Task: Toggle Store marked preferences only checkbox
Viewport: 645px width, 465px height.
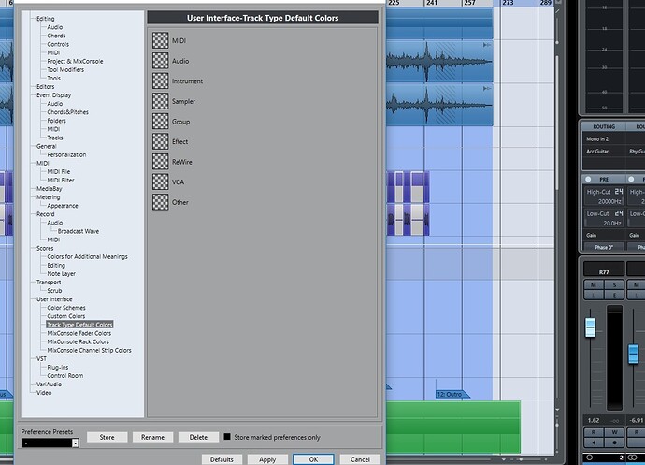Action: 227,437
